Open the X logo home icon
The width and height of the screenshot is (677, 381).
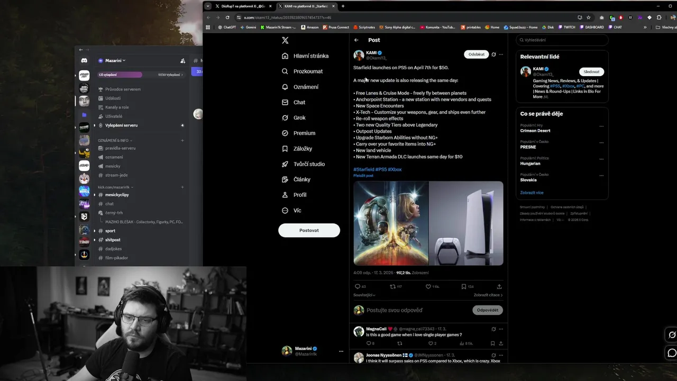pyautogui.click(x=285, y=40)
